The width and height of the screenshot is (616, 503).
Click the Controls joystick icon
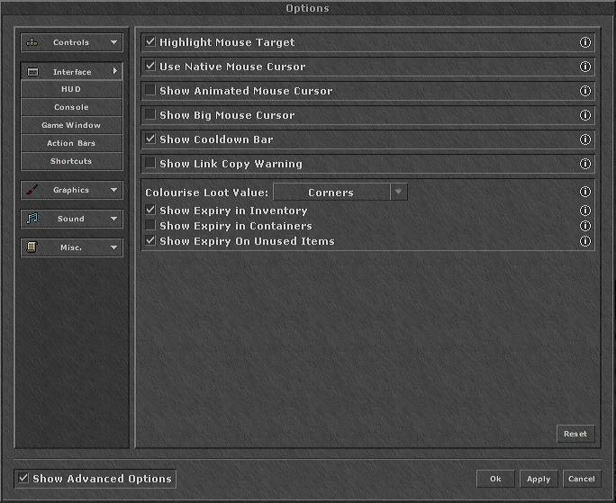pos(32,42)
